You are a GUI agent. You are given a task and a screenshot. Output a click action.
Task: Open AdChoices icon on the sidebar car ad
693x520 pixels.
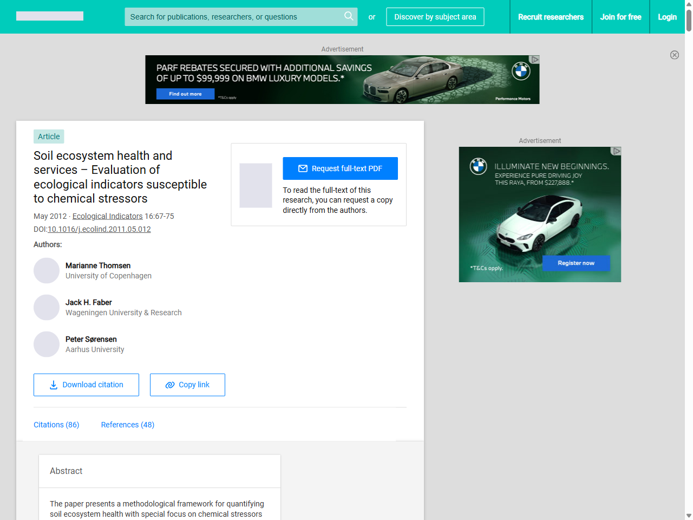point(616,151)
